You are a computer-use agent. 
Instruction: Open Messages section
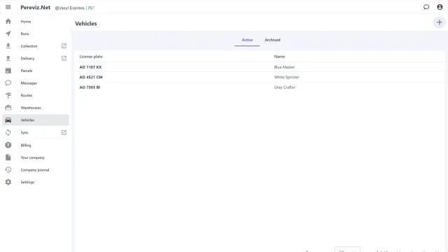coord(29,83)
